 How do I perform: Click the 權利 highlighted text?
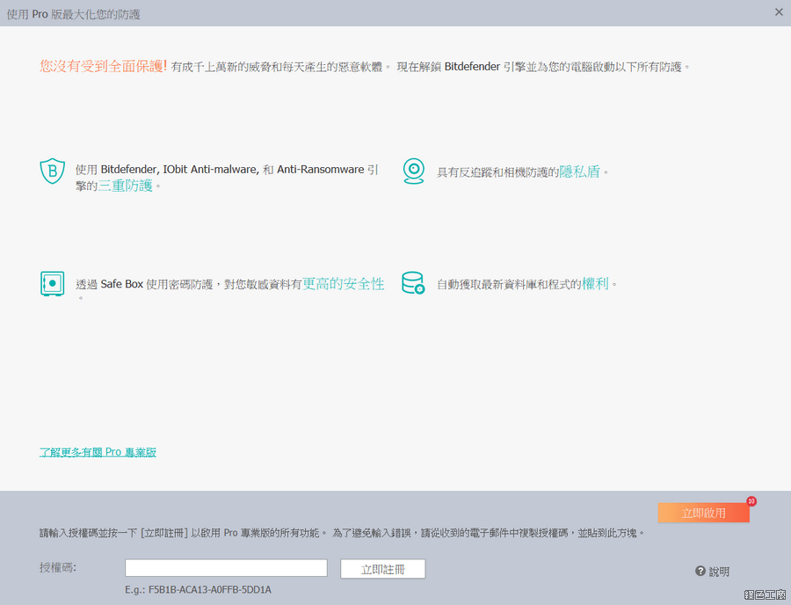pyautogui.click(x=595, y=283)
